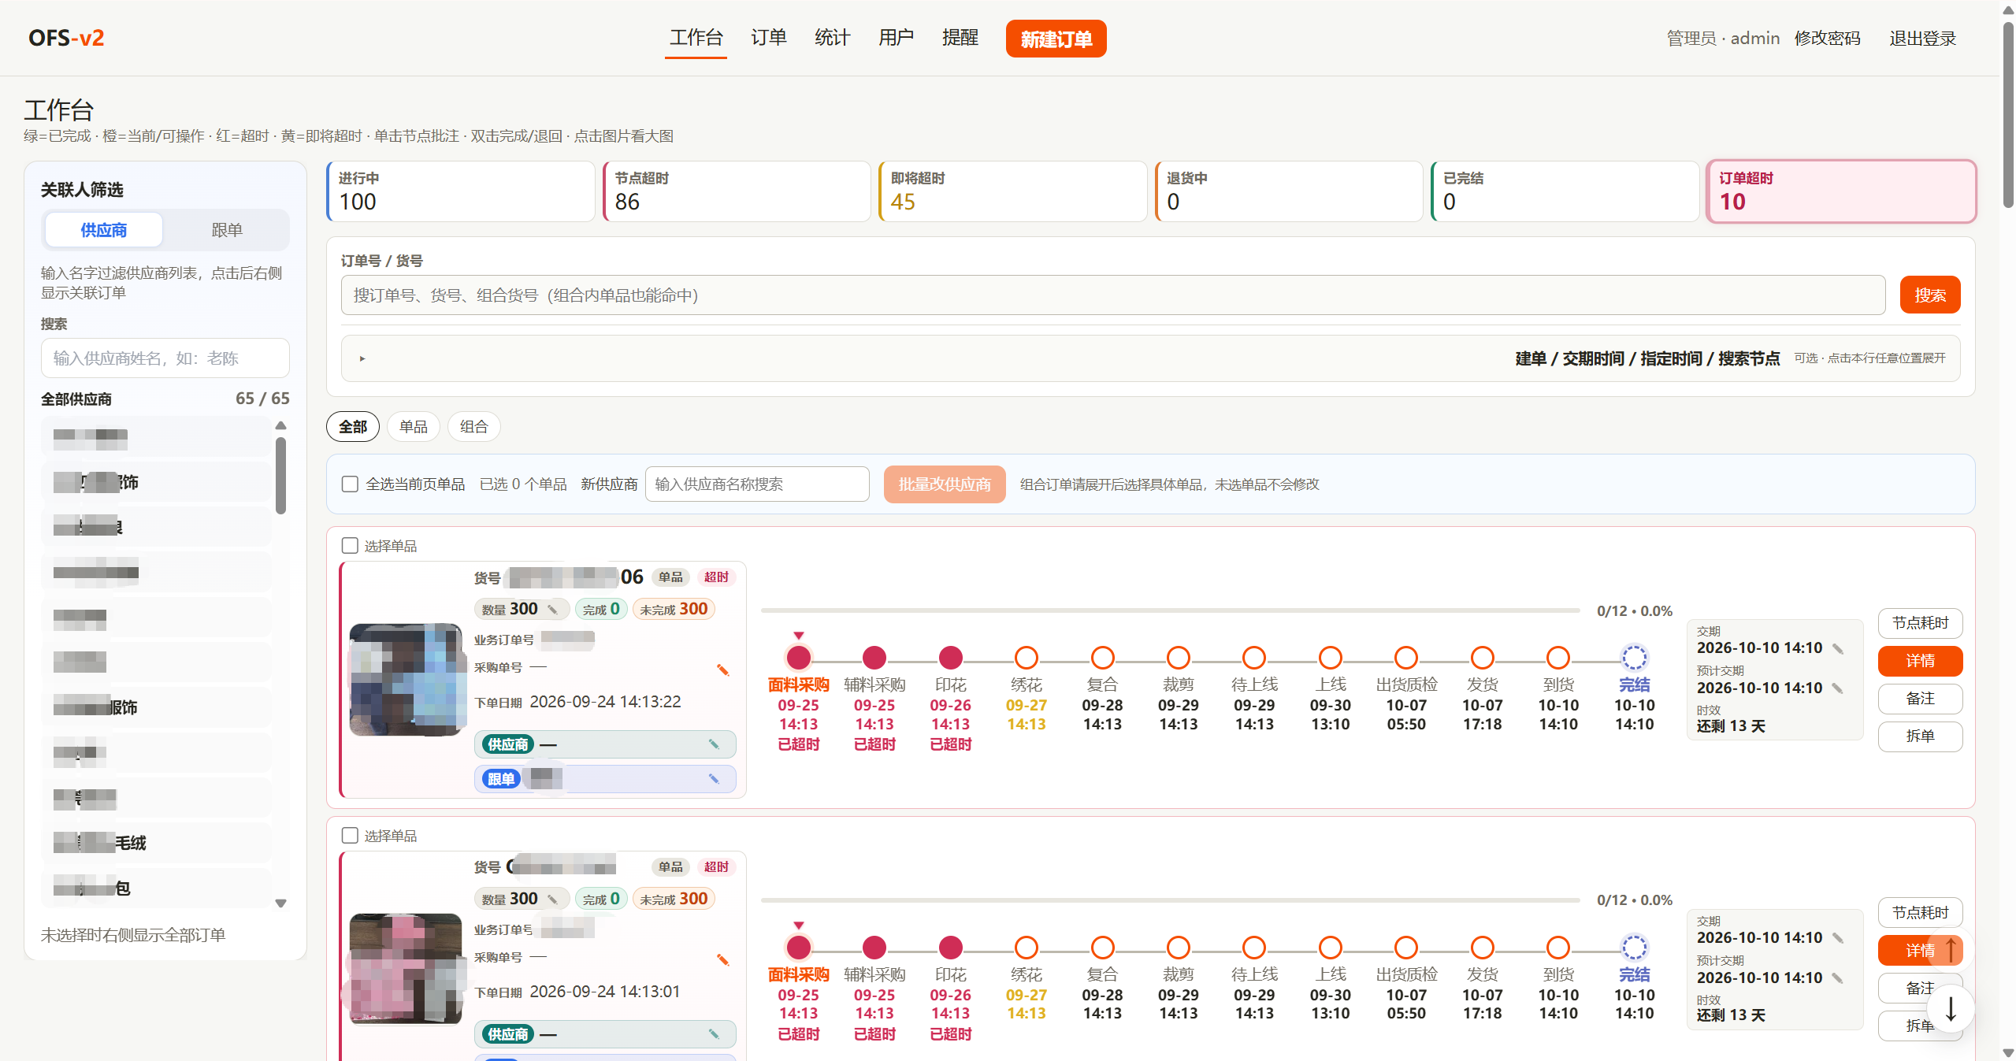Select 组合 filter pill
Viewport: 2016px width, 1061px height.
click(473, 427)
